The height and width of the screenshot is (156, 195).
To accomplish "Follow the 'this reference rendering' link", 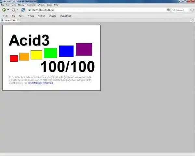I will [40, 83].
